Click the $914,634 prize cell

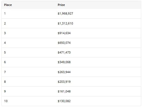64,33
